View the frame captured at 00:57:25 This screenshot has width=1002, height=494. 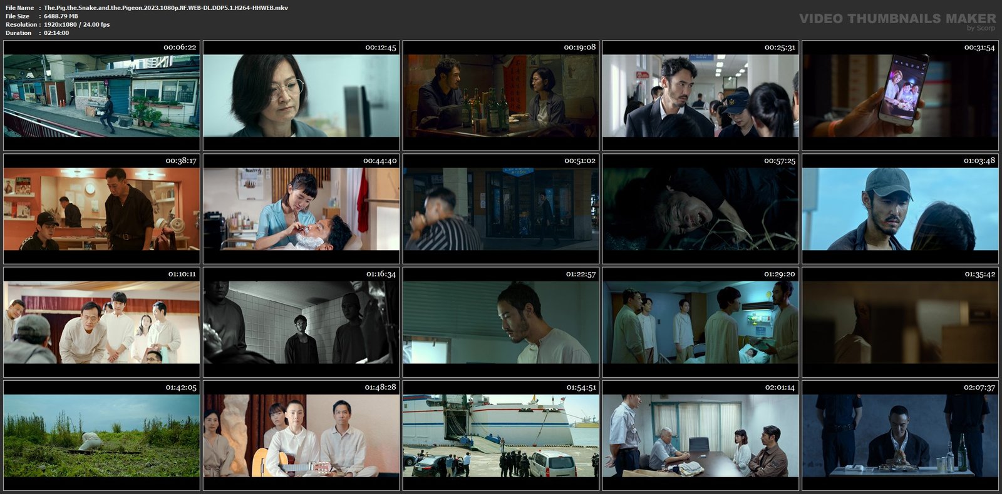click(701, 209)
